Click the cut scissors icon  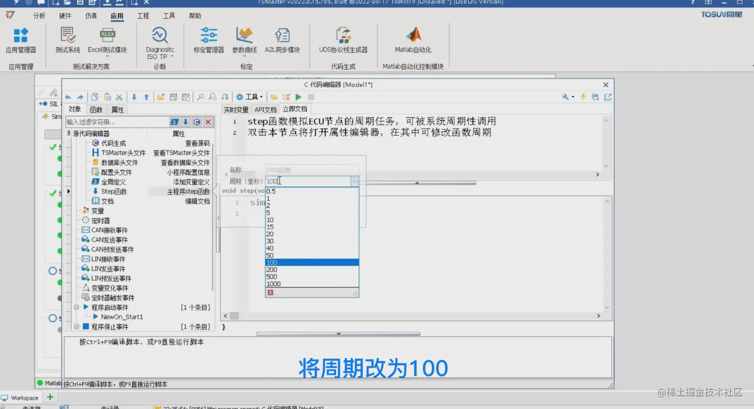click(119, 97)
